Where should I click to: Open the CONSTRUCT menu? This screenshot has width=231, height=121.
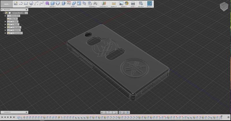point(104,7)
